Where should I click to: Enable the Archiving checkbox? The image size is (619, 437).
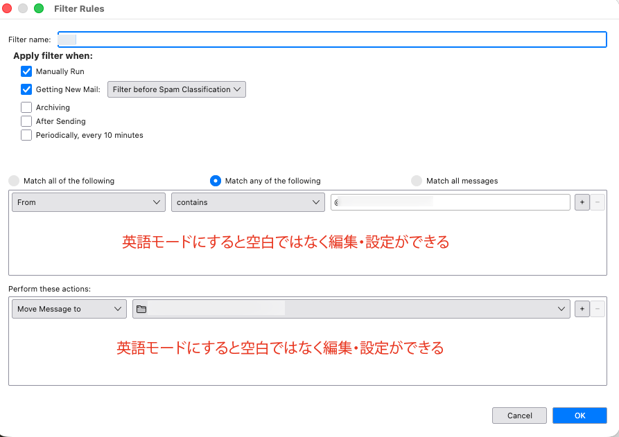[x=26, y=107]
